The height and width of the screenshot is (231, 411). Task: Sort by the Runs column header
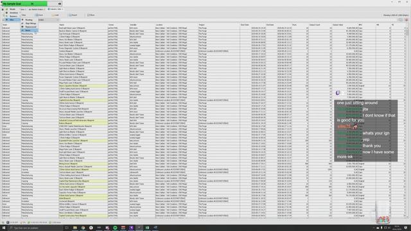(300, 25)
